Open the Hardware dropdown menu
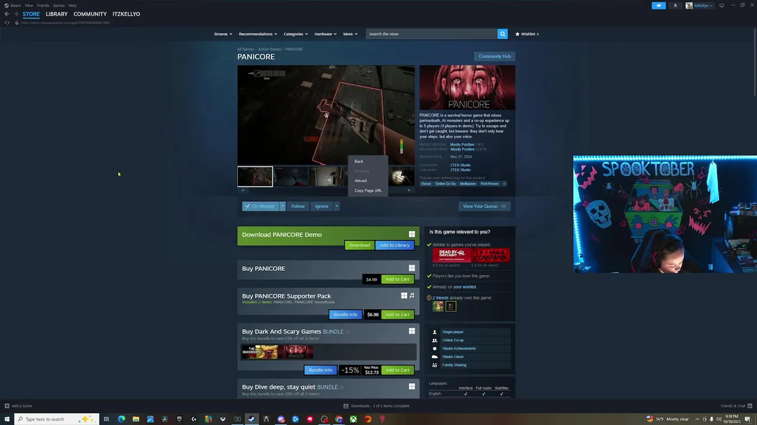 coord(325,34)
